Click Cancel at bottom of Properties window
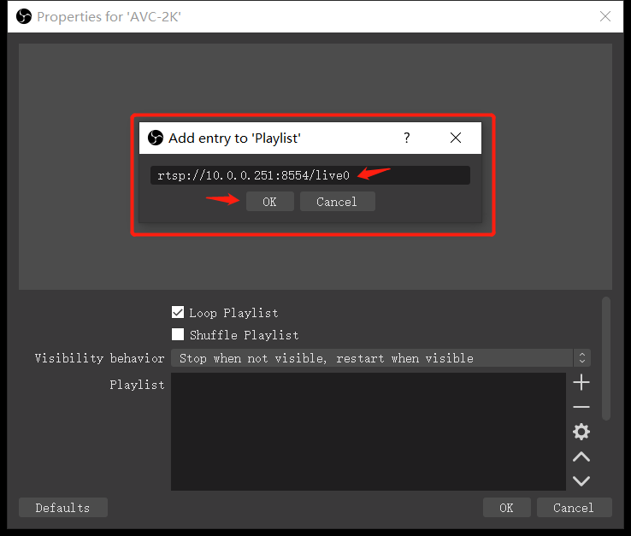 click(x=574, y=508)
